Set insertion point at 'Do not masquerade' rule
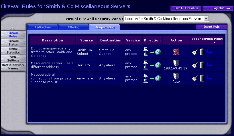This screenshot has height=136, width=234. point(209,52)
